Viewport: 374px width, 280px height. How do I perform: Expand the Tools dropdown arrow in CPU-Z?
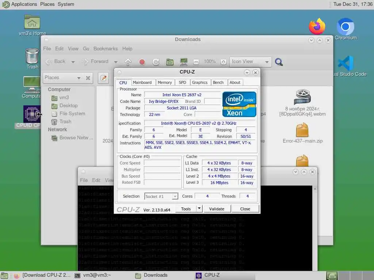[199, 209]
